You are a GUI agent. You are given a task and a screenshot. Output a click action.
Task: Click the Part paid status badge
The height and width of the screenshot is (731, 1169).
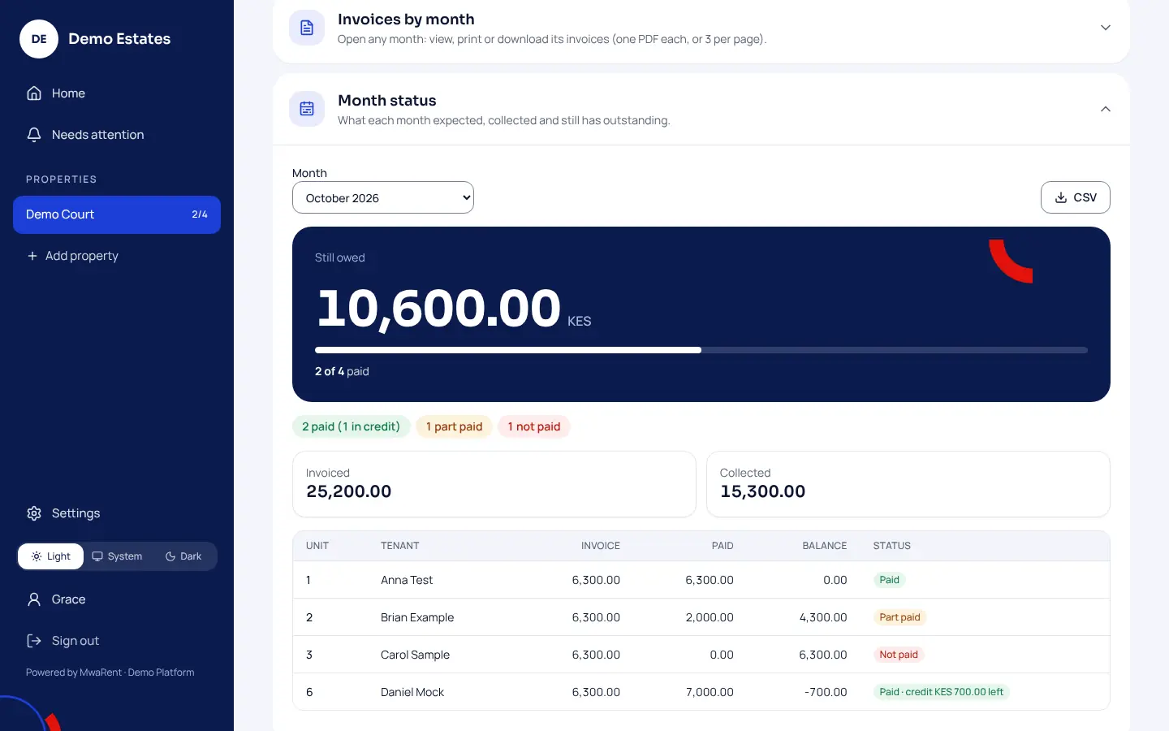[900, 617]
